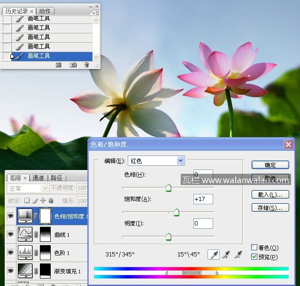Select the add-to-sample eyedropper (plus)
The height and width of the screenshot is (286, 300).
tap(226, 255)
